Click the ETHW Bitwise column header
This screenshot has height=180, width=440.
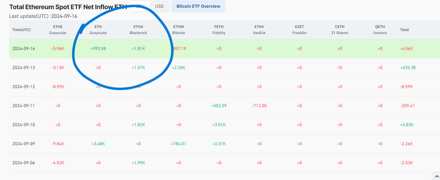point(178,30)
